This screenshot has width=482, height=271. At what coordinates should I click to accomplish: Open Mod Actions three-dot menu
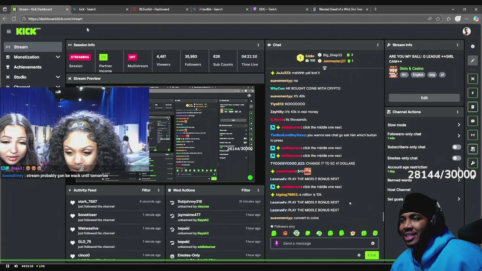[258, 190]
